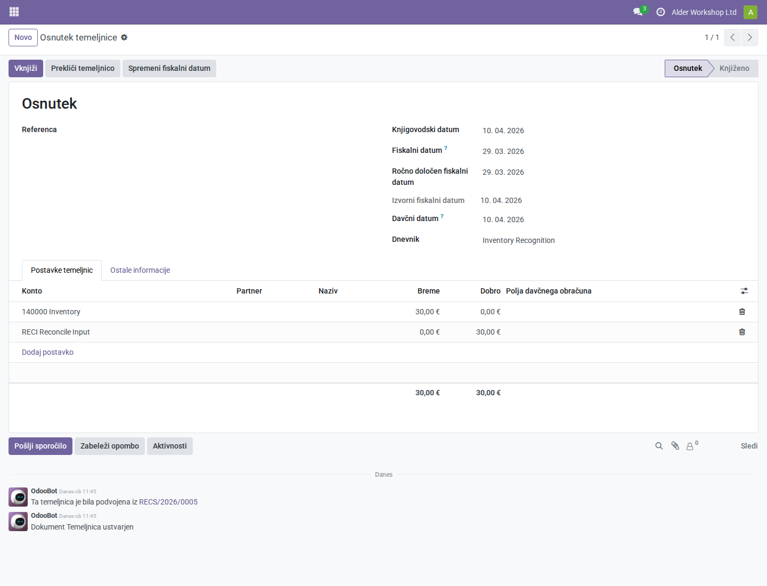Open attachments paperclip icon

tap(675, 446)
